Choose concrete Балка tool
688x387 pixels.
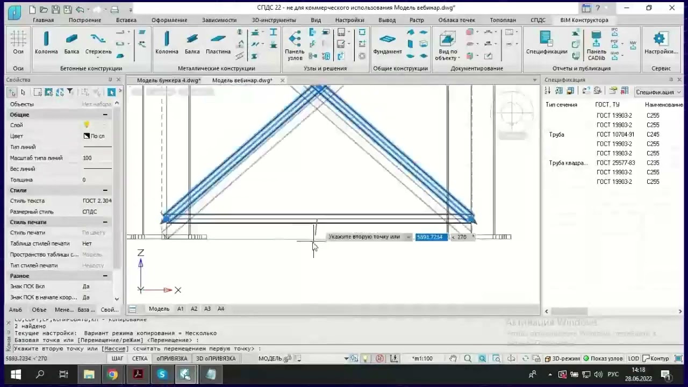[x=71, y=42]
